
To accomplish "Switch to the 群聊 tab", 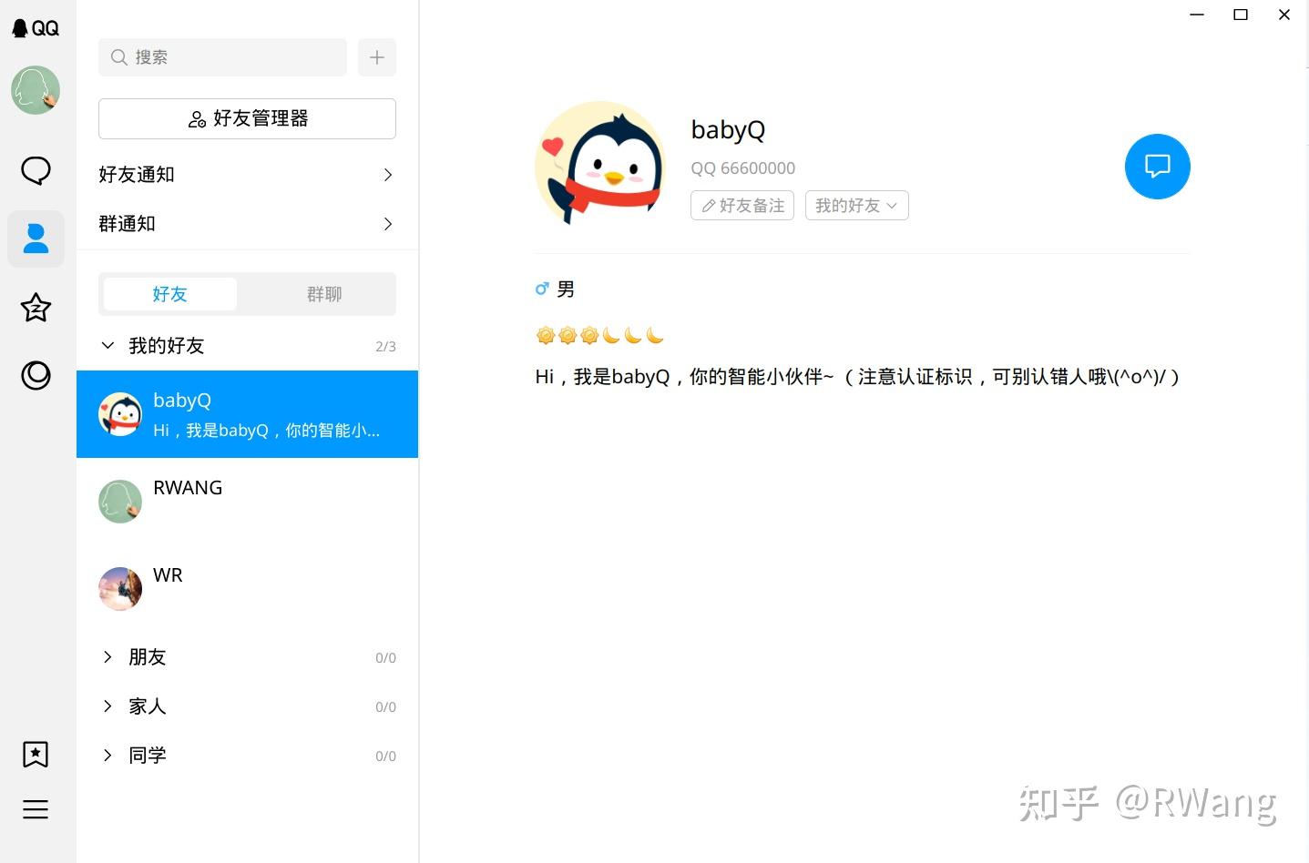I will point(324,293).
